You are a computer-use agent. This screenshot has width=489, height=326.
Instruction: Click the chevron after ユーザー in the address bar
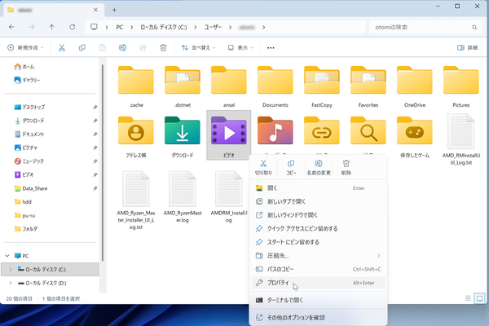(x=230, y=28)
